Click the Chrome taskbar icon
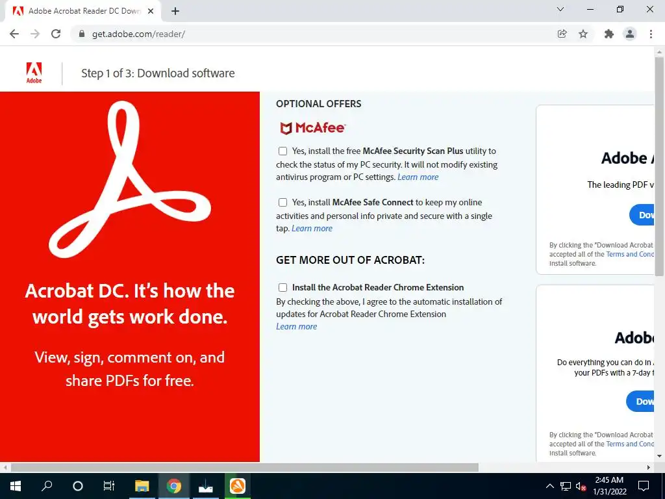 pos(174,486)
